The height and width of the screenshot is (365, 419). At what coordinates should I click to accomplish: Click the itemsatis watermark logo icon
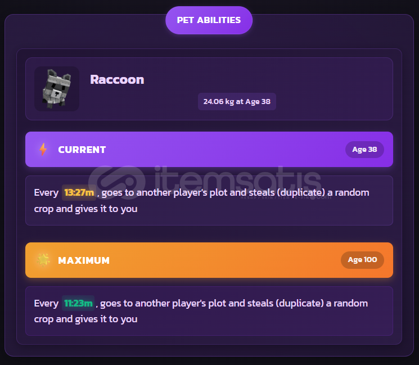point(117,181)
